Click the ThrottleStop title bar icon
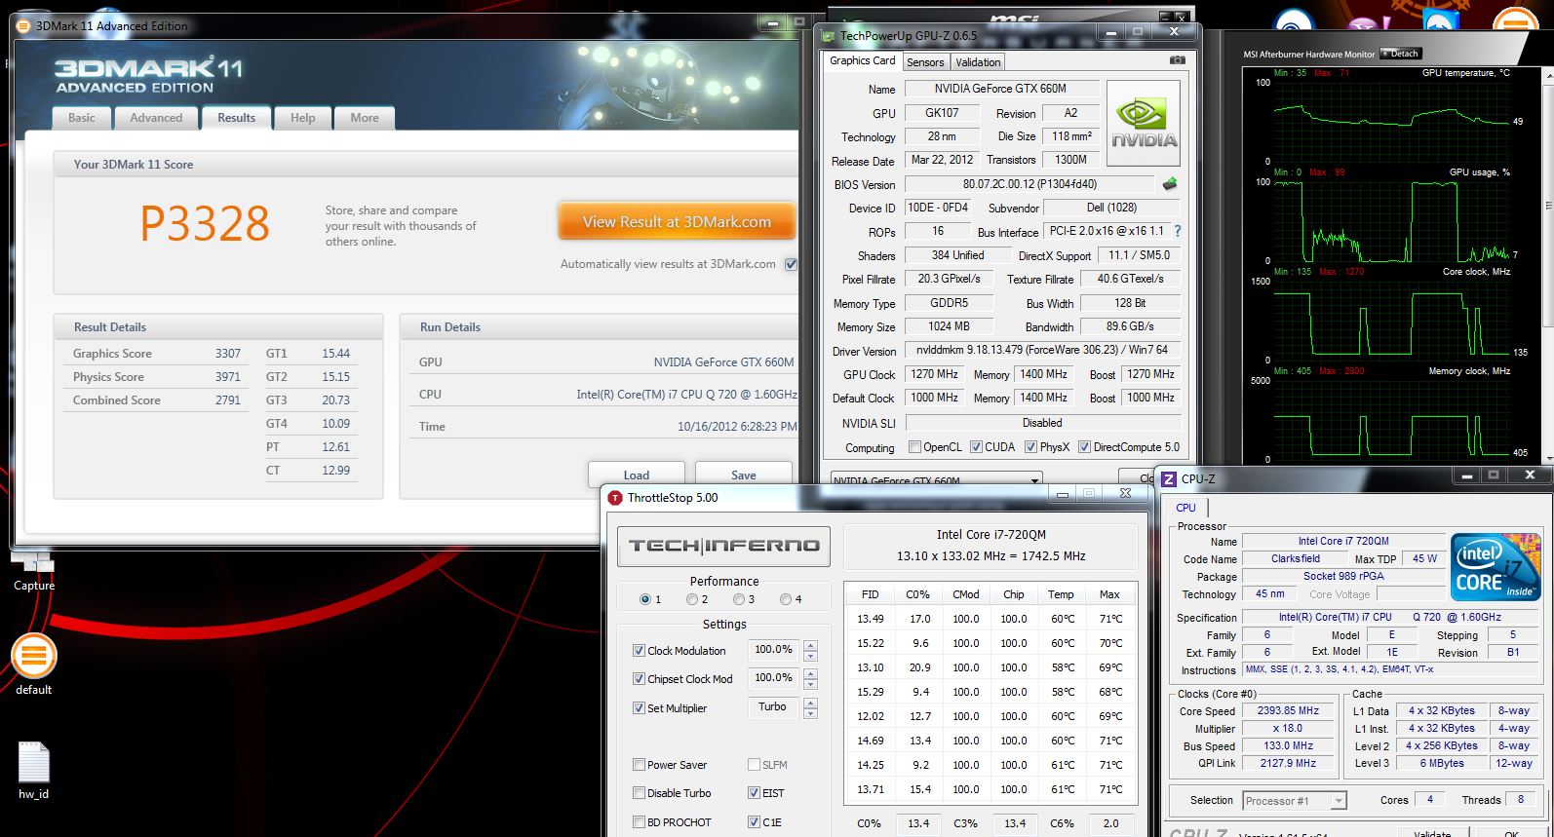1554x837 pixels. tap(614, 497)
